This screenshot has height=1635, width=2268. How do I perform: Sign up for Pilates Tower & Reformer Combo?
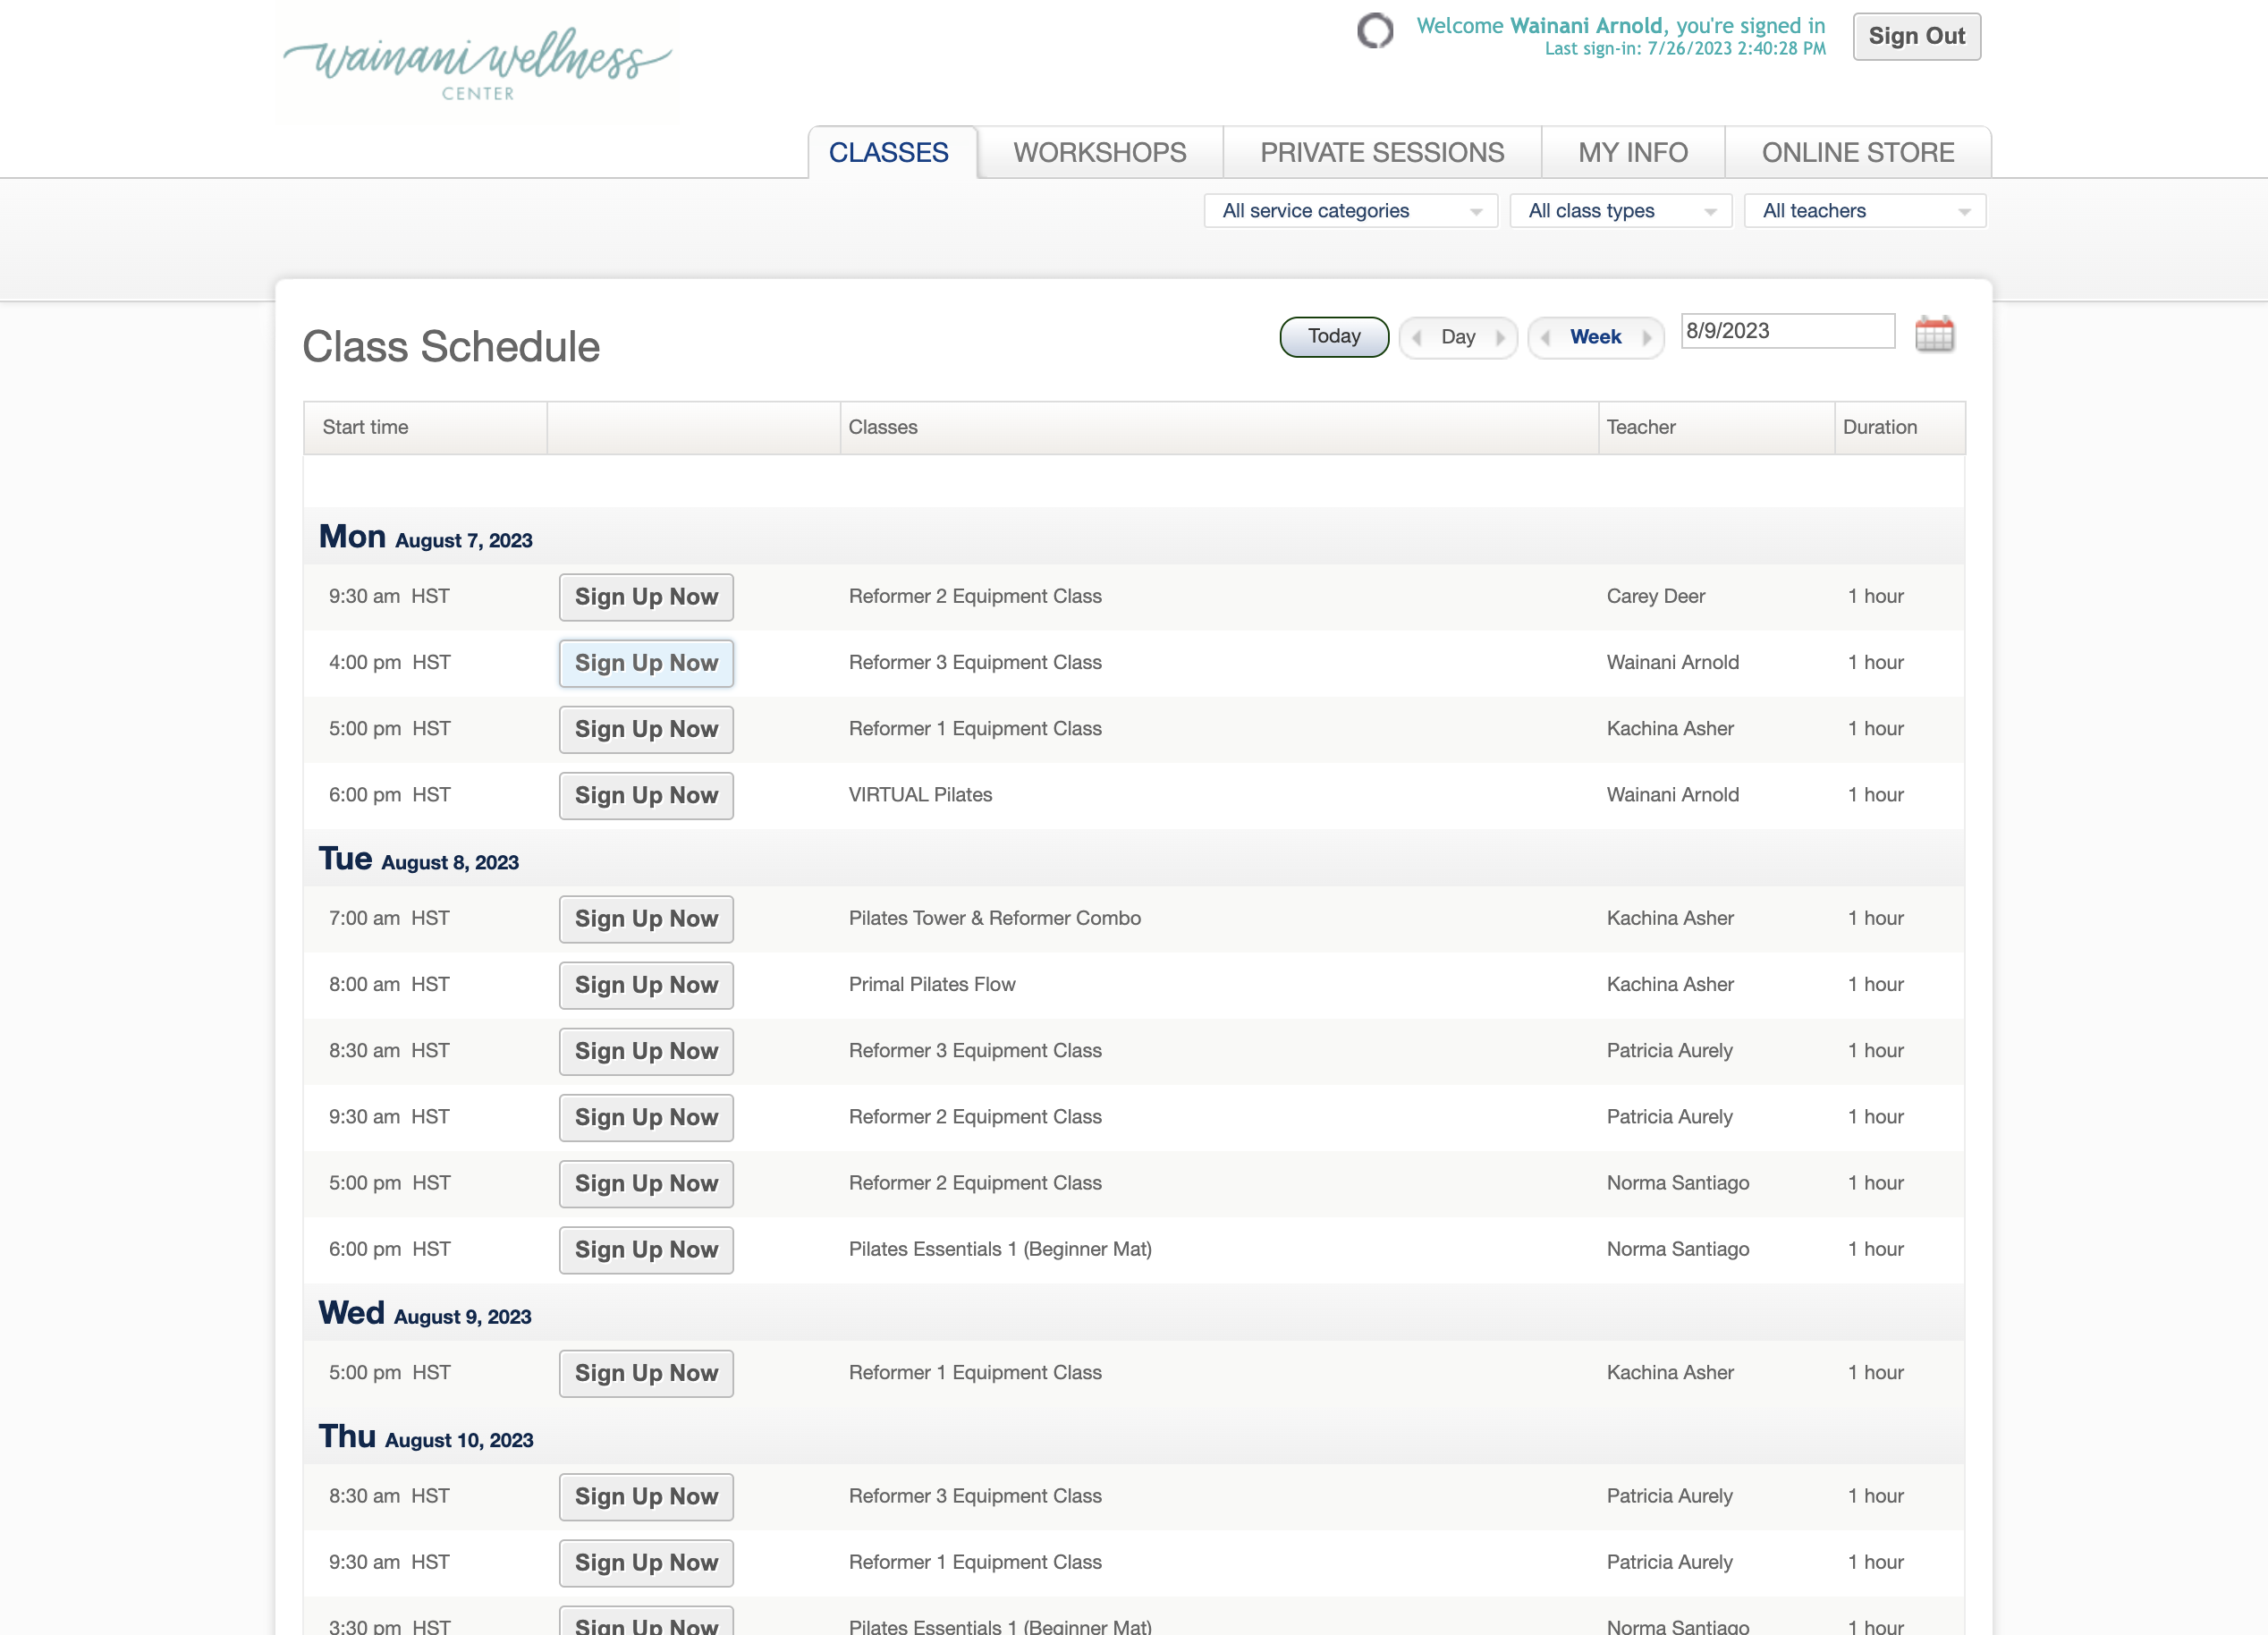click(x=646, y=919)
